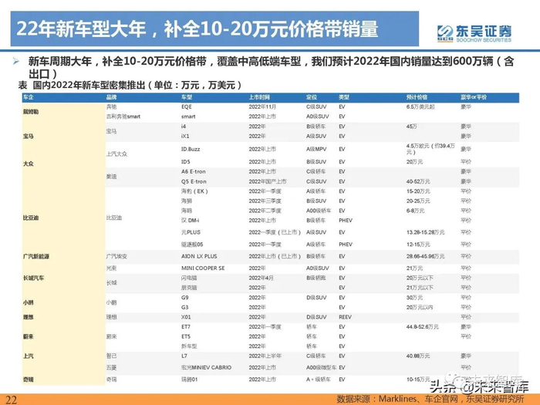Image resolution: width=540 pixels, height=405 pixels.
Task: Click the blue arrow bullet icon
Action: pyautogui.click(x=16, y=62)
